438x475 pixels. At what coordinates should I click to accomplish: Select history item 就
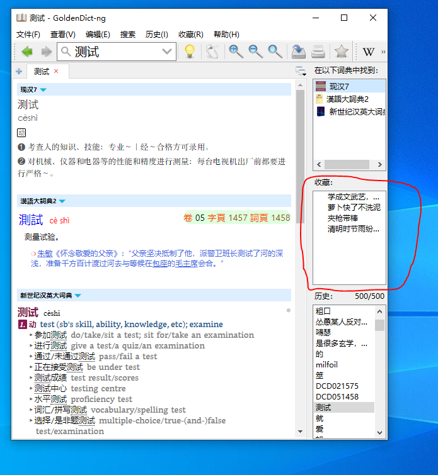pyautogui.click(x=320, y=418)
